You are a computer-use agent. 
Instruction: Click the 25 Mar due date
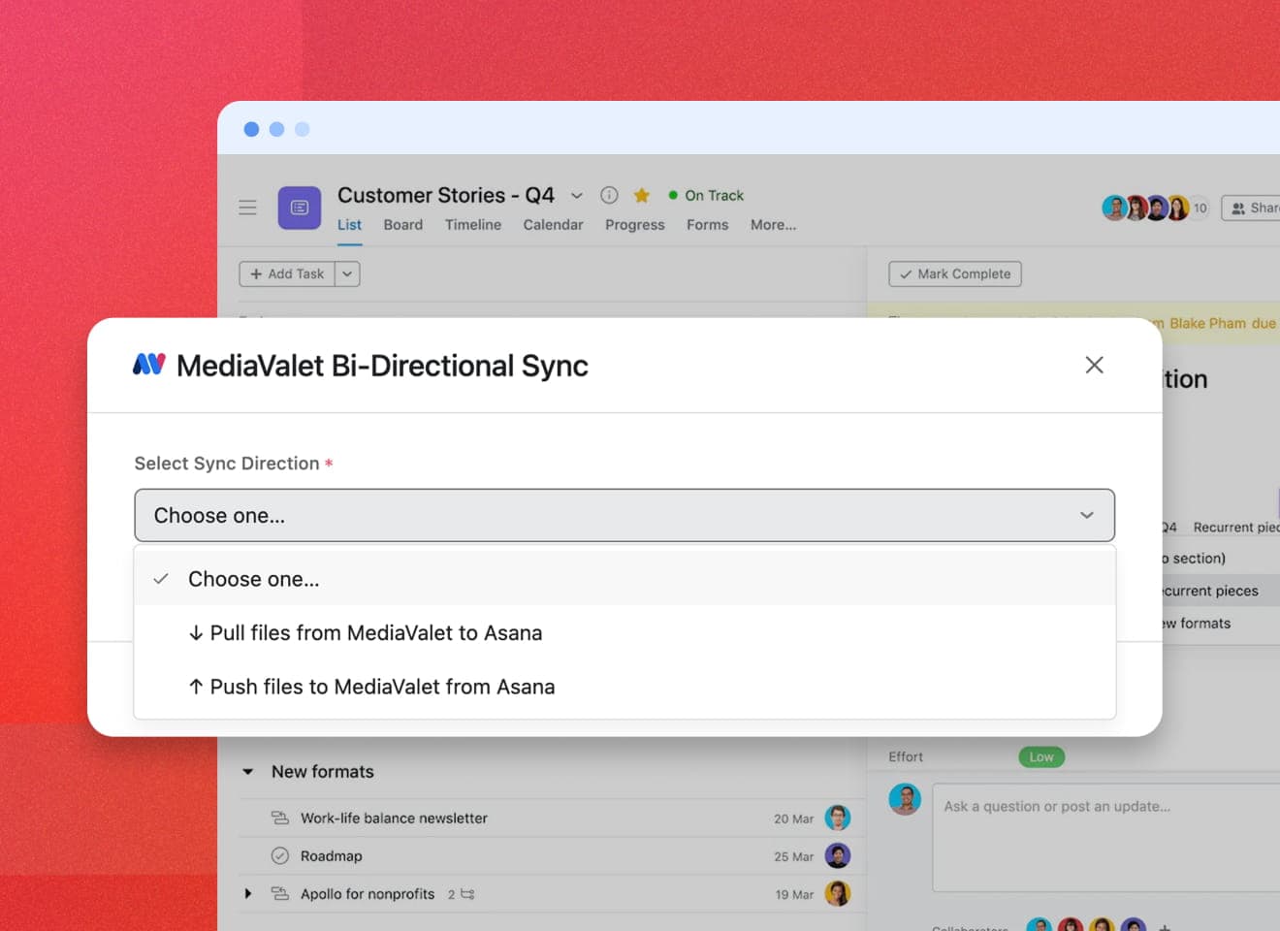tap(794, 857)
